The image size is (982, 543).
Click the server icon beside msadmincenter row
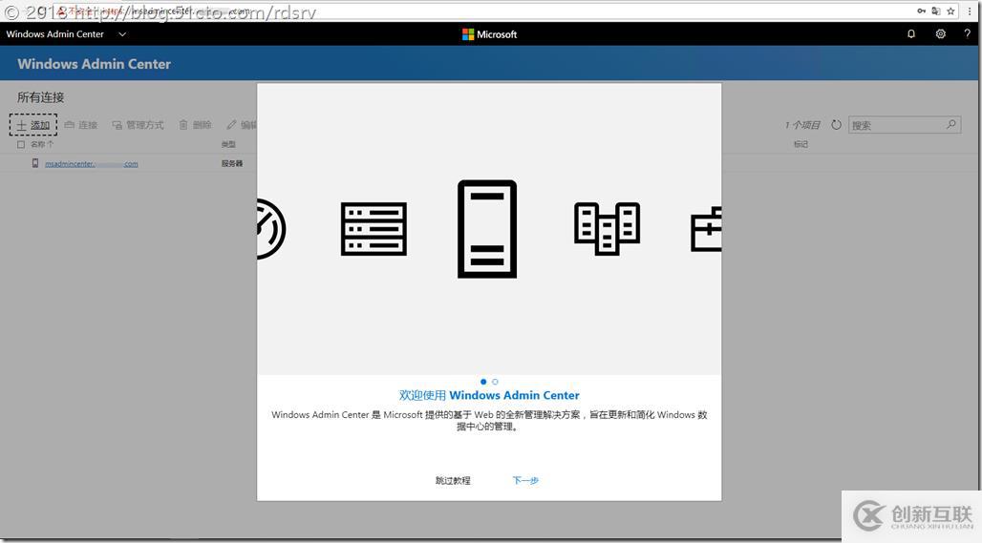click(35, 163)
